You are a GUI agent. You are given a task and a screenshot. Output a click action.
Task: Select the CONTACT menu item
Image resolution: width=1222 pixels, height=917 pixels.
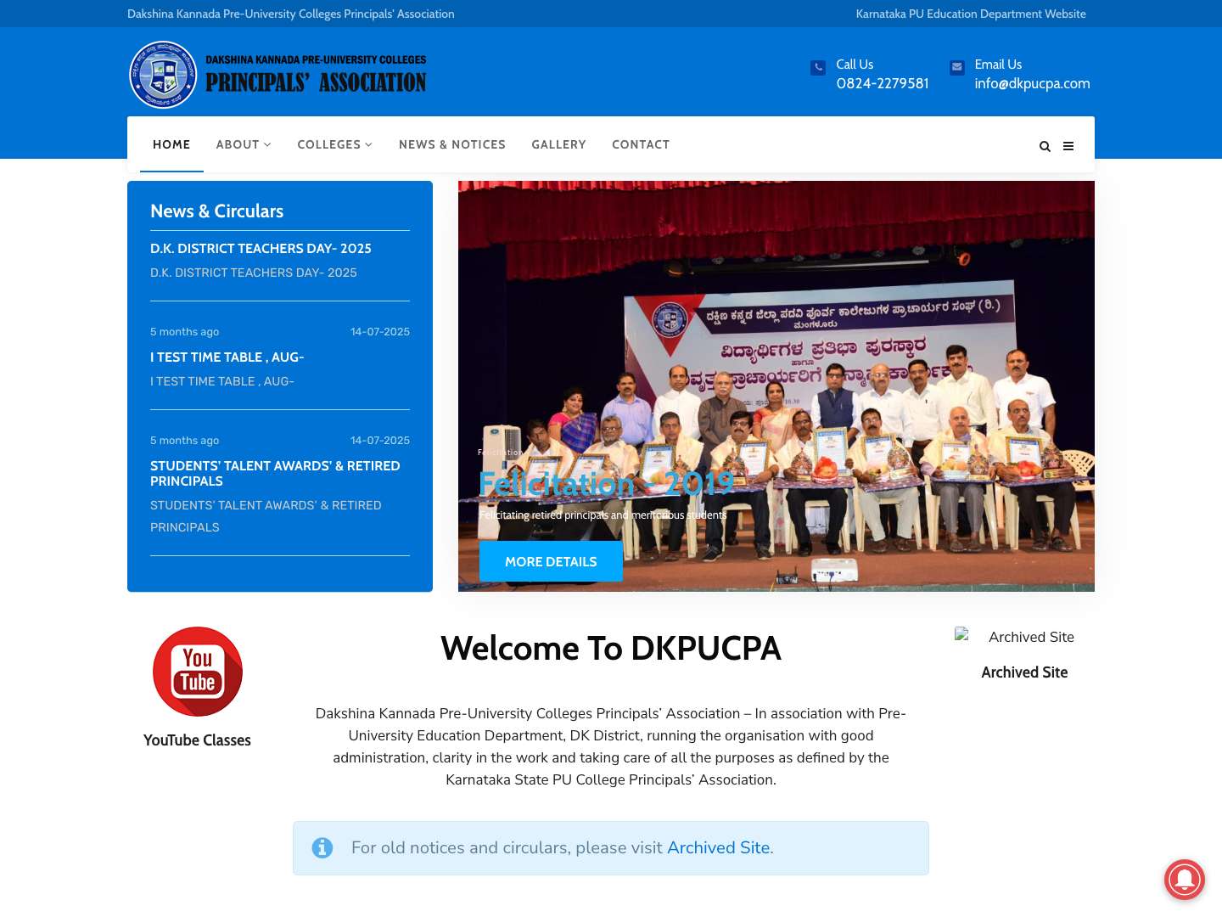click(x=641, y=144)
